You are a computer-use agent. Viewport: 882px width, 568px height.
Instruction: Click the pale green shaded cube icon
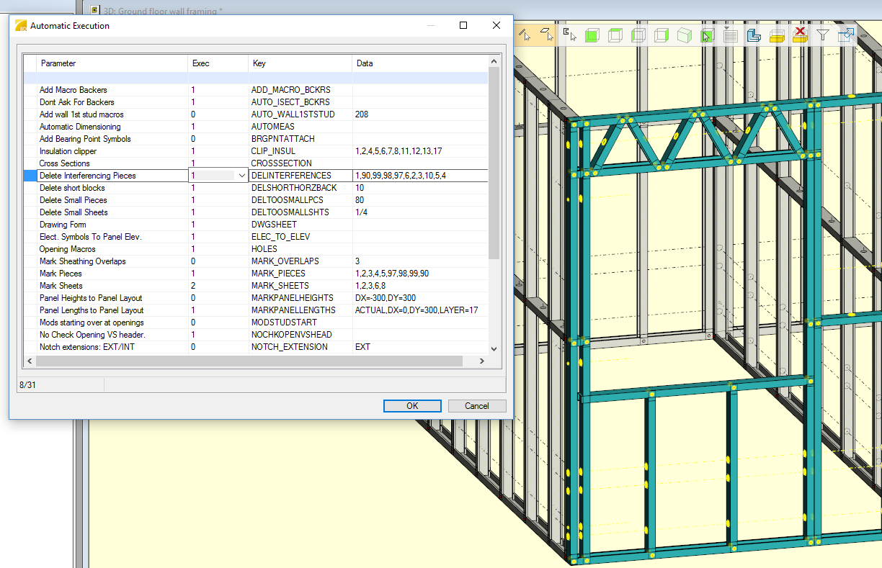click(x=684, y=35)
